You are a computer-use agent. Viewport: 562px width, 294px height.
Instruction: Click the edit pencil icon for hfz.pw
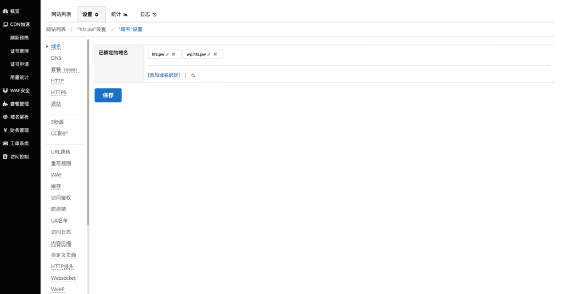(167, 54)
